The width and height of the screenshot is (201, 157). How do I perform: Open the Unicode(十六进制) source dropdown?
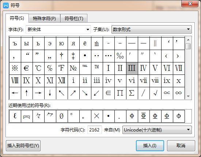click(157, 130)
